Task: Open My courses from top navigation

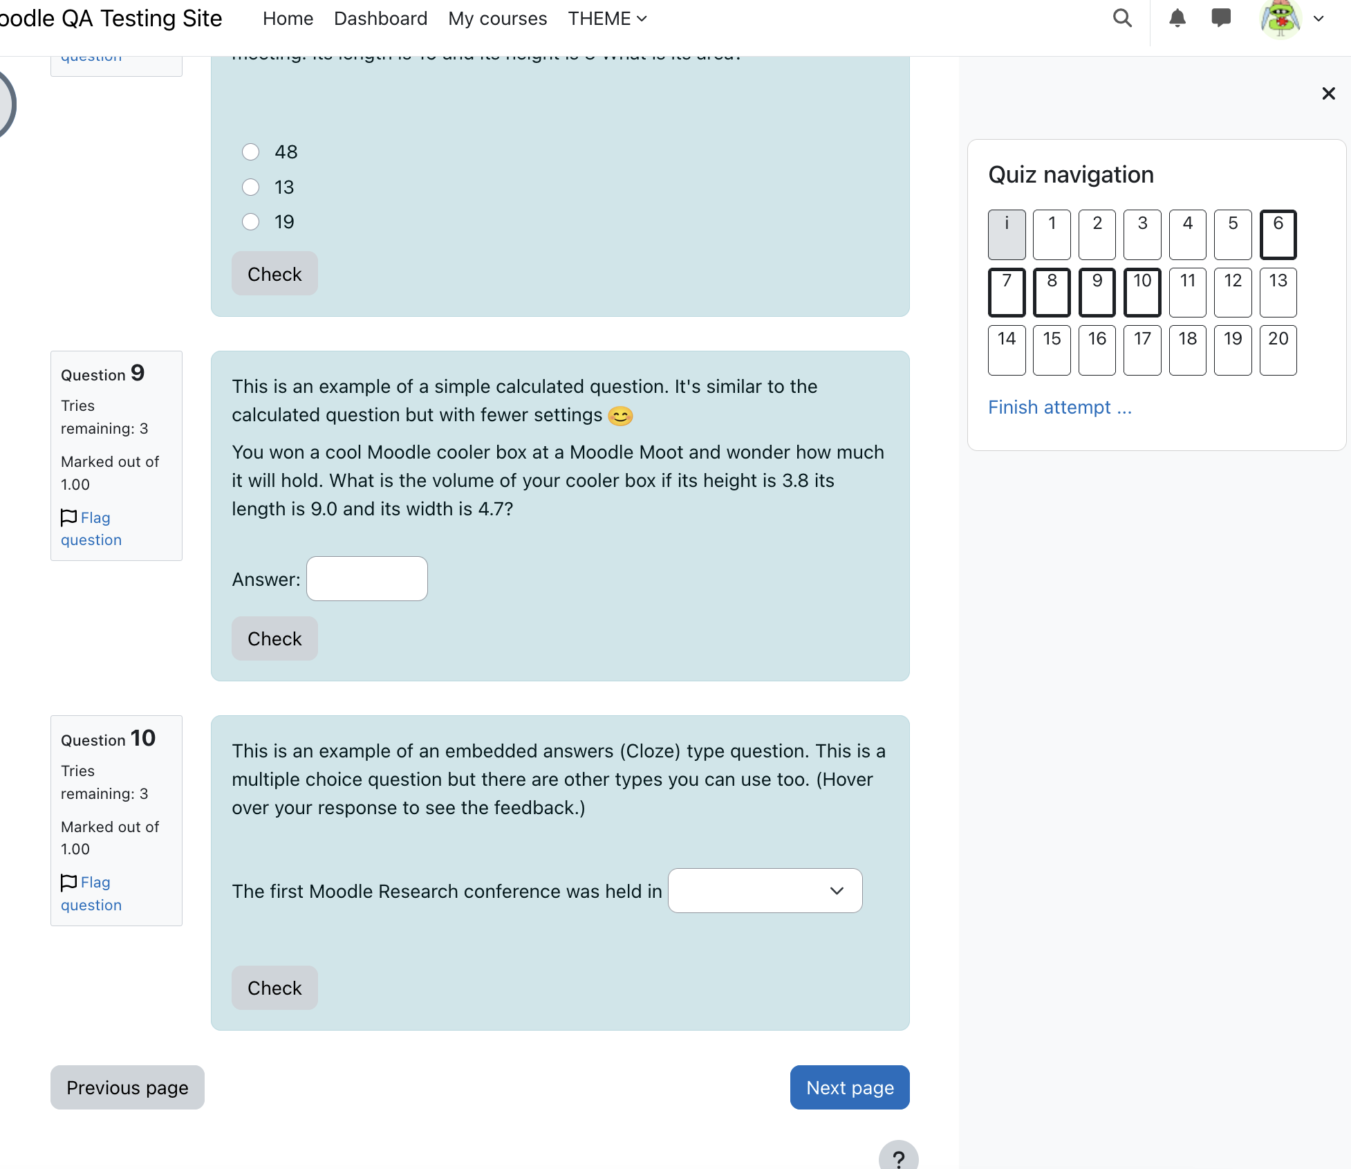Action: click(x=497, y=19)
